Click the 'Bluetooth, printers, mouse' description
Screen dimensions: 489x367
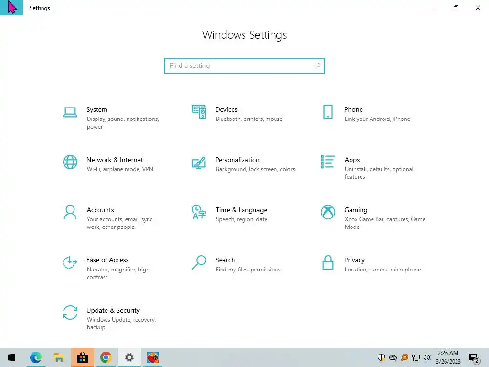click(249, 119)
